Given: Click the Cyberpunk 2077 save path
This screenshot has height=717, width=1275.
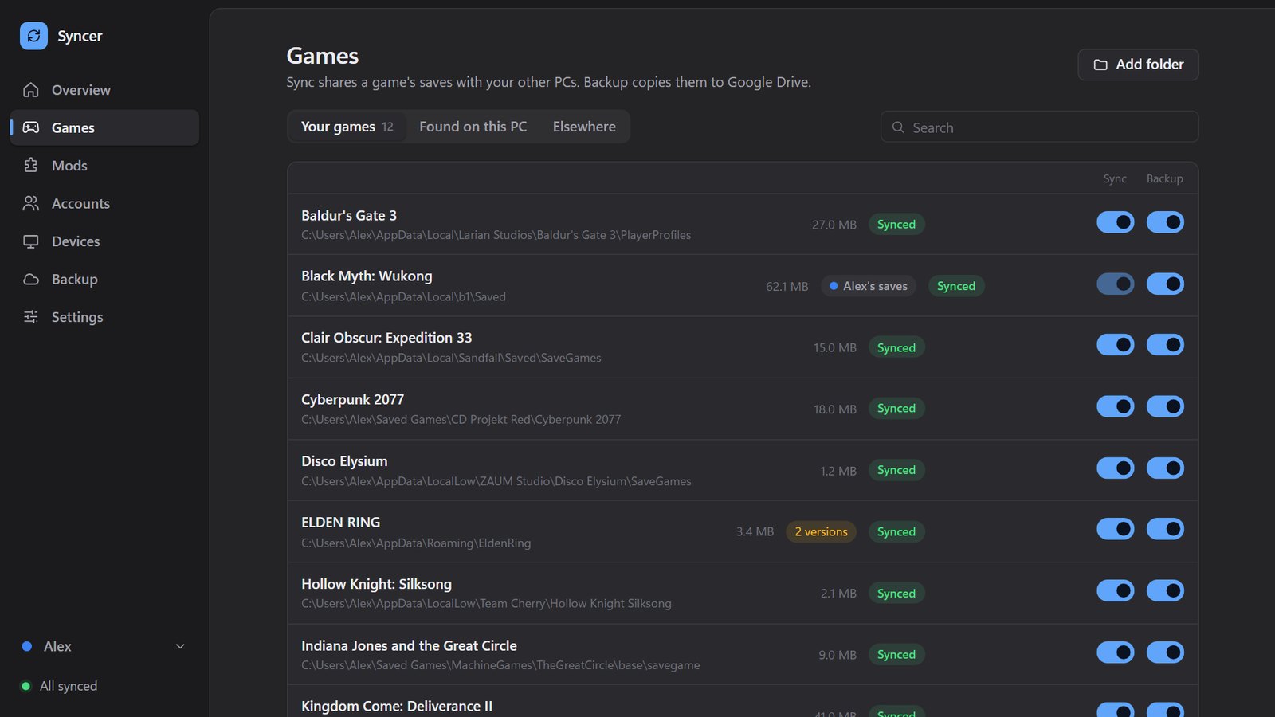Looking at the screenshot, I should pos(461,419).
